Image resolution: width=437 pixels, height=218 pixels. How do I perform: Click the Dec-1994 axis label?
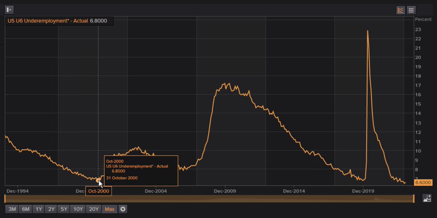pos(18,191)
